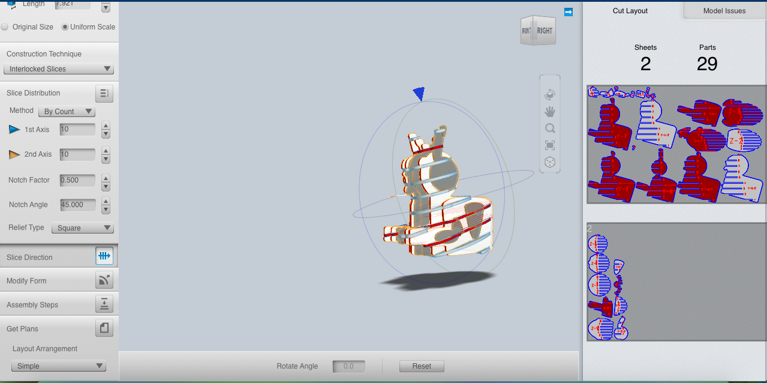The width and height of the screenshot is (767, 383).
Task: Select the Orbit navigation tool
Action: [x=550, y=94]
